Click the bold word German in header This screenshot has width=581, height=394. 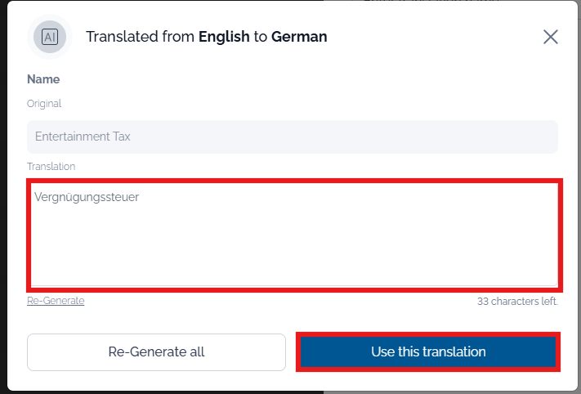[299, 37]
